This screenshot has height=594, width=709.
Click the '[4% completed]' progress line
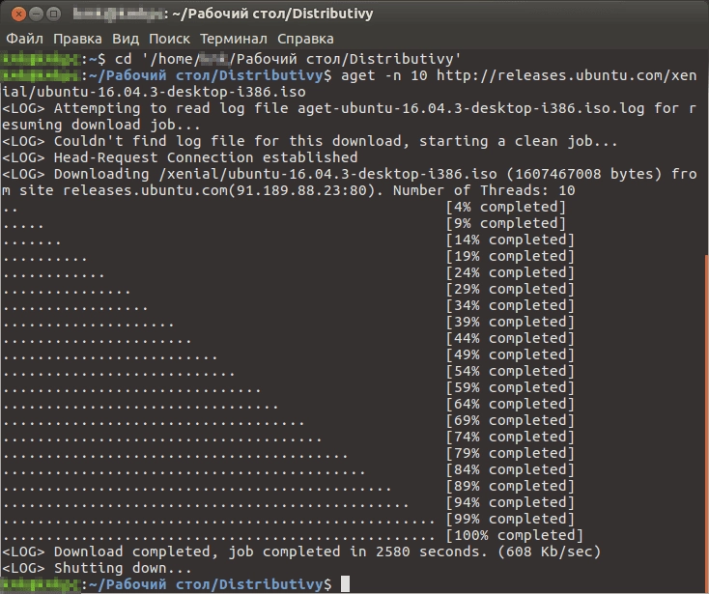(x=284, y=207)
